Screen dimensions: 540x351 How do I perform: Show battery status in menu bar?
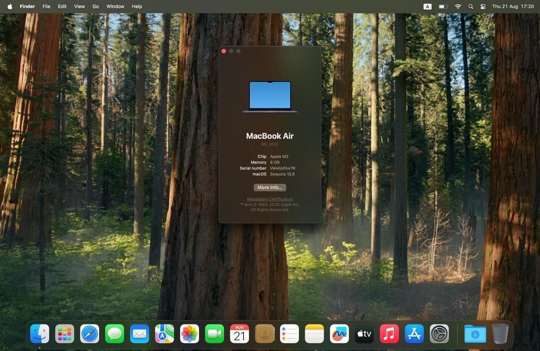coord(443,6)
